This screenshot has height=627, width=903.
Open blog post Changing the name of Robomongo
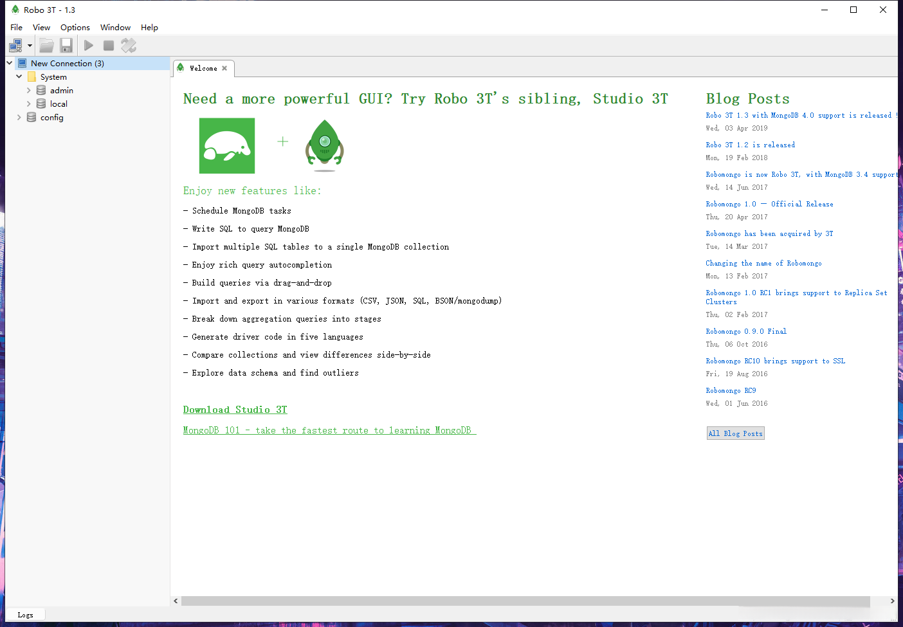763,264
